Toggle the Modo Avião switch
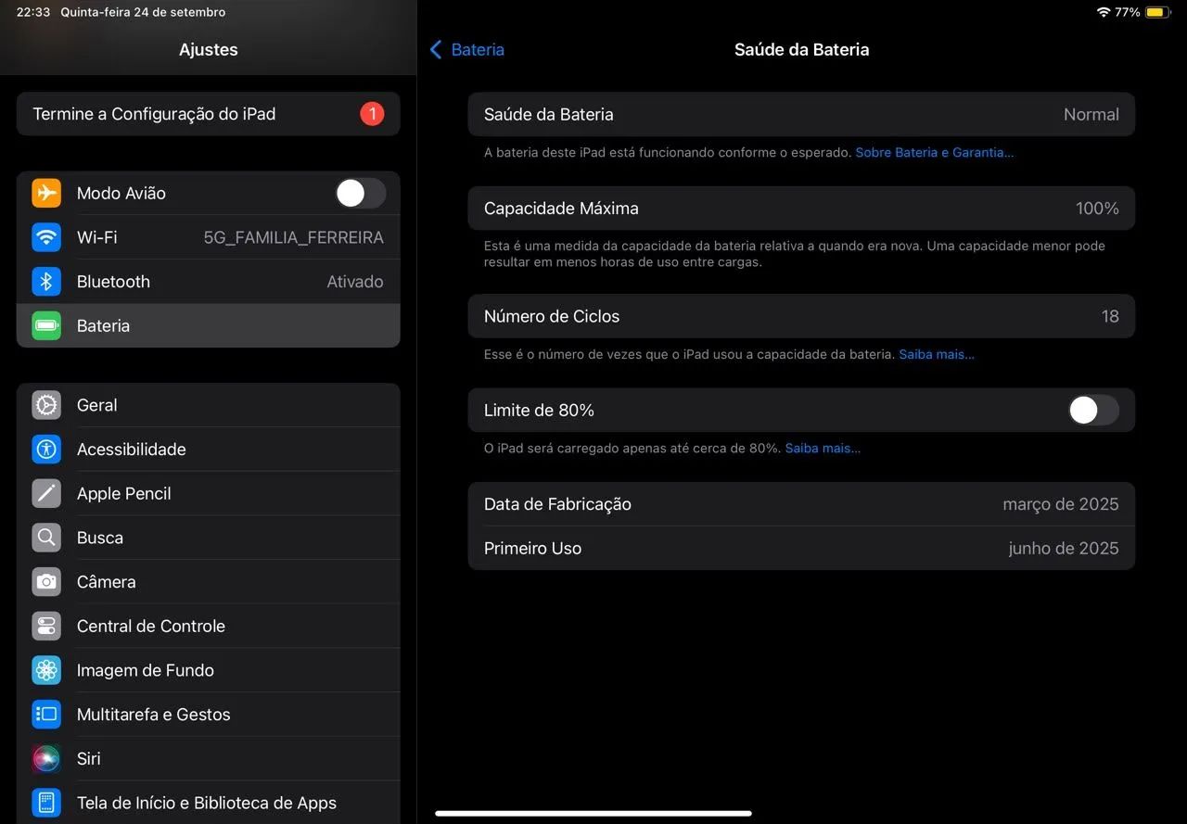The height and width of the screenshot is (824, 1187). 361,193
